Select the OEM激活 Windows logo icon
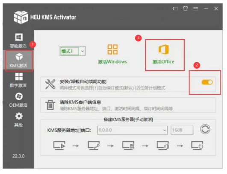The height and width of the screenshot is (174, 227). click(x=19, y=96)
